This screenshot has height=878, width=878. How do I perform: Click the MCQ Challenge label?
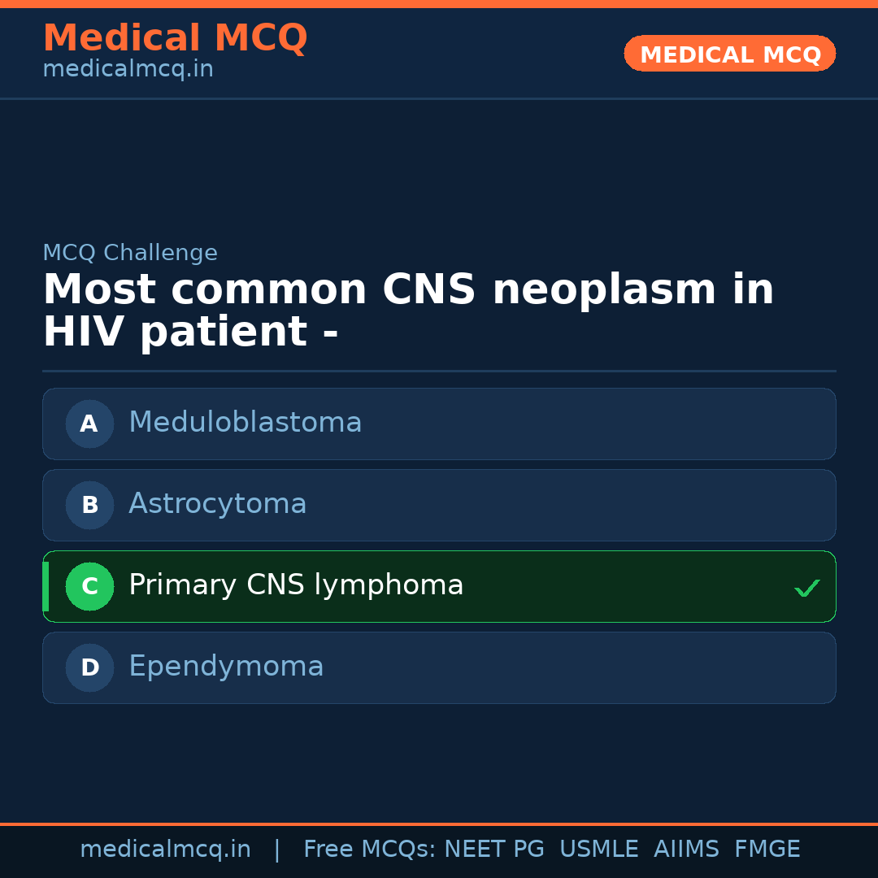(130, 254)
